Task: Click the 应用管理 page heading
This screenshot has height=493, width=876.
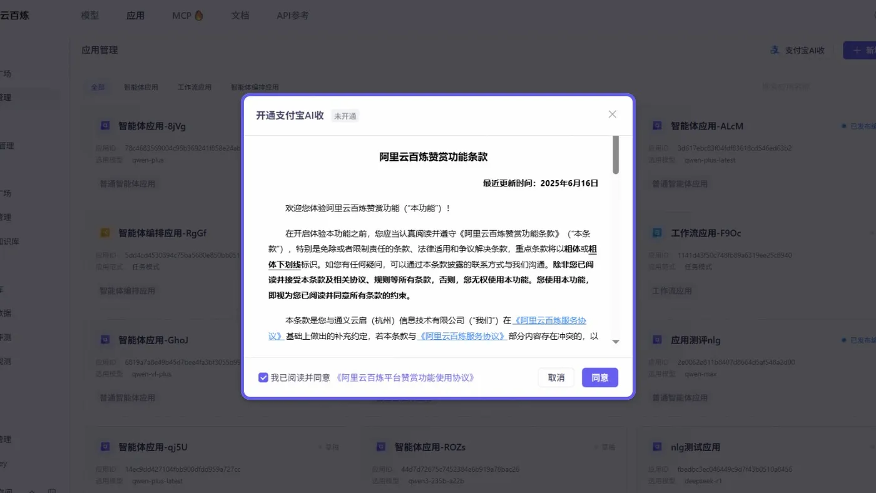Action: (99, 50)
